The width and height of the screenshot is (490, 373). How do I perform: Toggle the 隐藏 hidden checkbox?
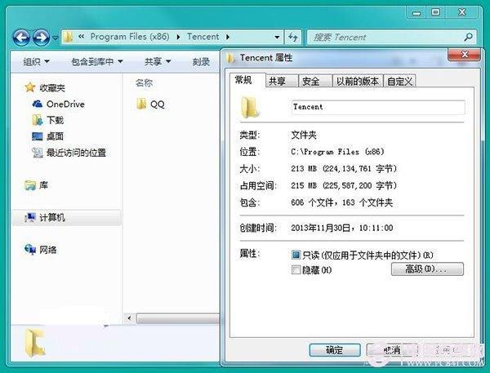pyautogui.click(x=296, y=269)
